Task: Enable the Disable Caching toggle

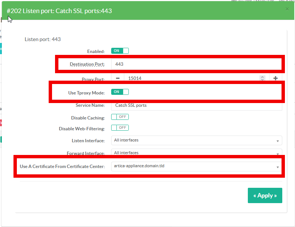Action: click(120, 117)
